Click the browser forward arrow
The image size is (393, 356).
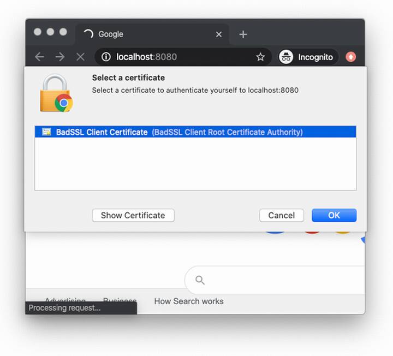(x=60, y=57)
